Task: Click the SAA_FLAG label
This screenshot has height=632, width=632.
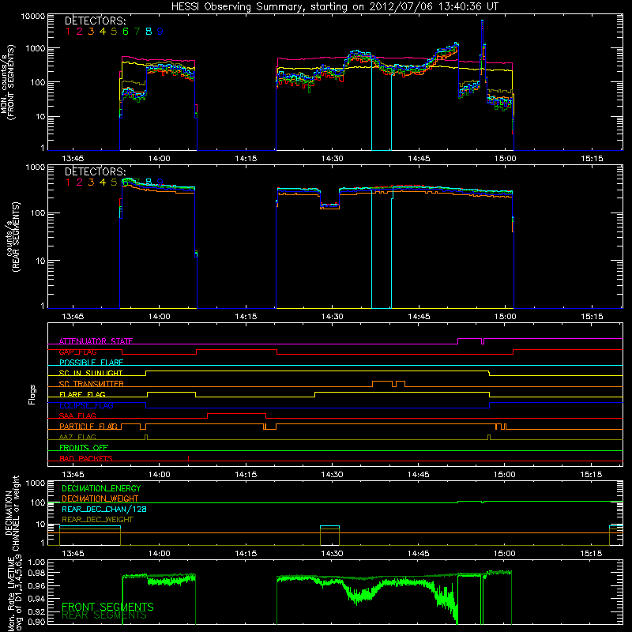Action: (77, 416)
